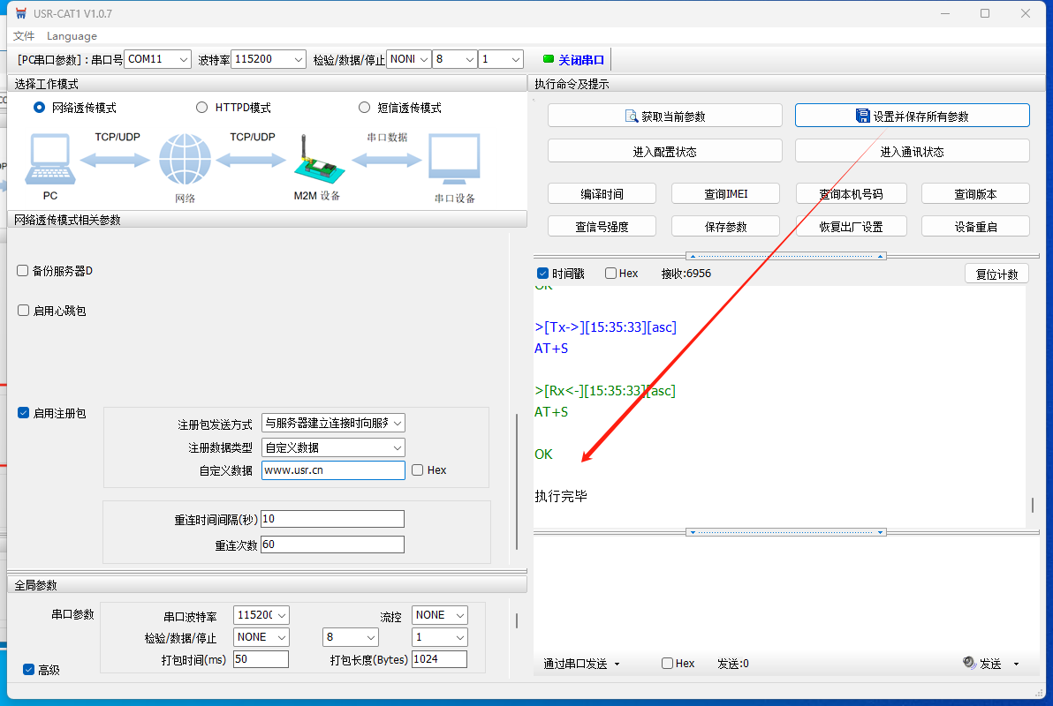Disable the 启用注册包 checkbox
1053x706 pixels.
23,413
